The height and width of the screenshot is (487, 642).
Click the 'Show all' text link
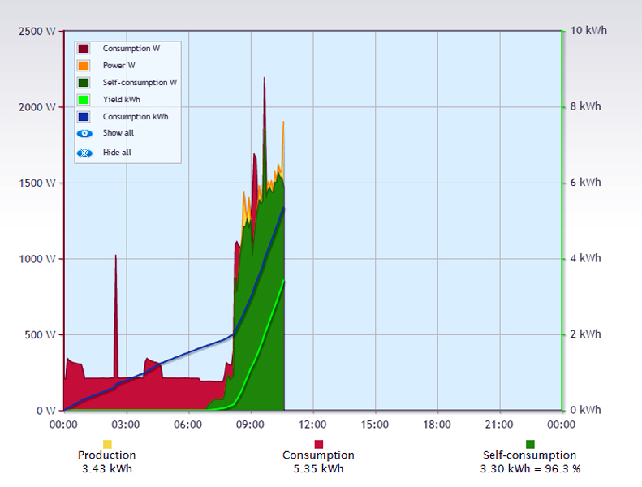pyautogui.click(x=118, y=132)
